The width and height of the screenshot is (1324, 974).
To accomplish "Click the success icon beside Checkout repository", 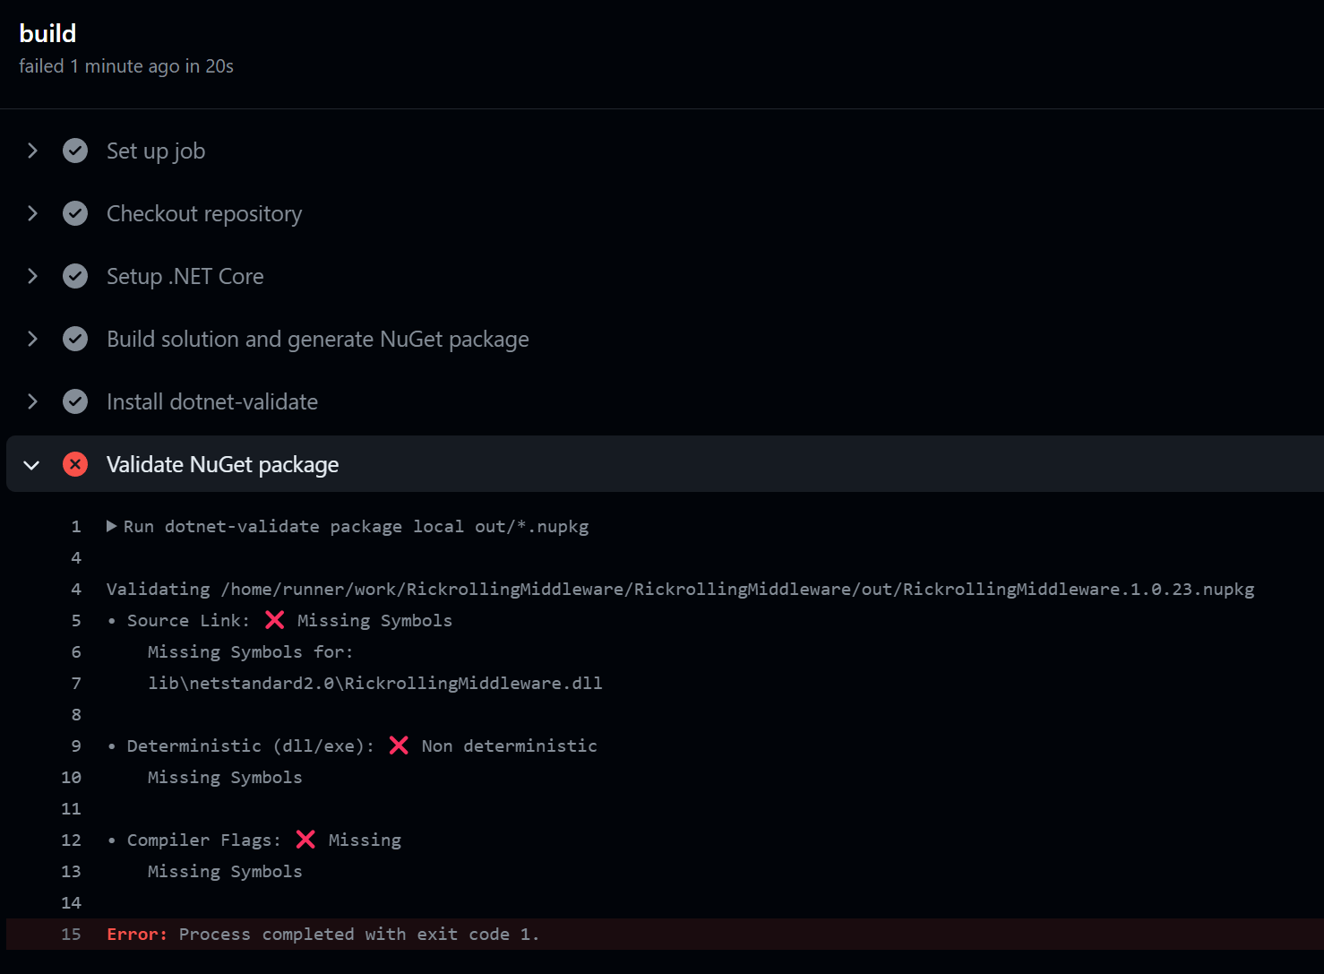I will coord(75,213).
